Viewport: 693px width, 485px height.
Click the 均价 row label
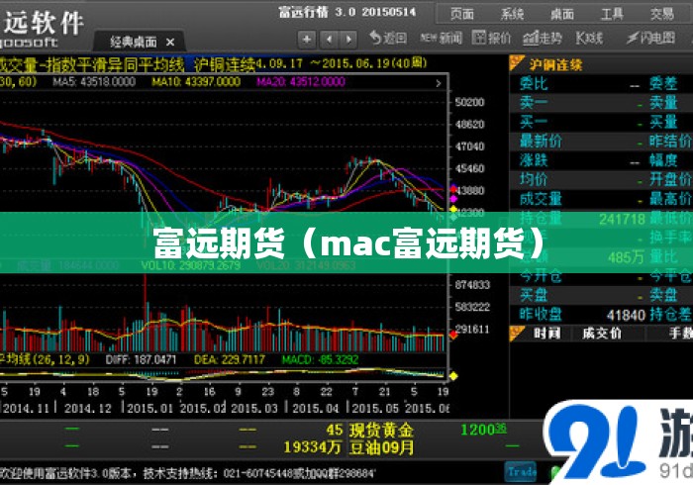click(x=534, y=179)
